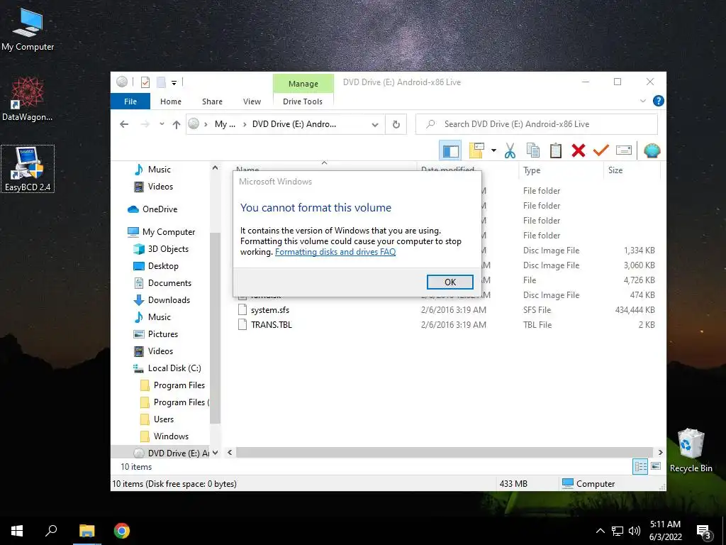Click the disc icon in title bar
This screenshot has width=726, height=545.
tap(122, 82)
